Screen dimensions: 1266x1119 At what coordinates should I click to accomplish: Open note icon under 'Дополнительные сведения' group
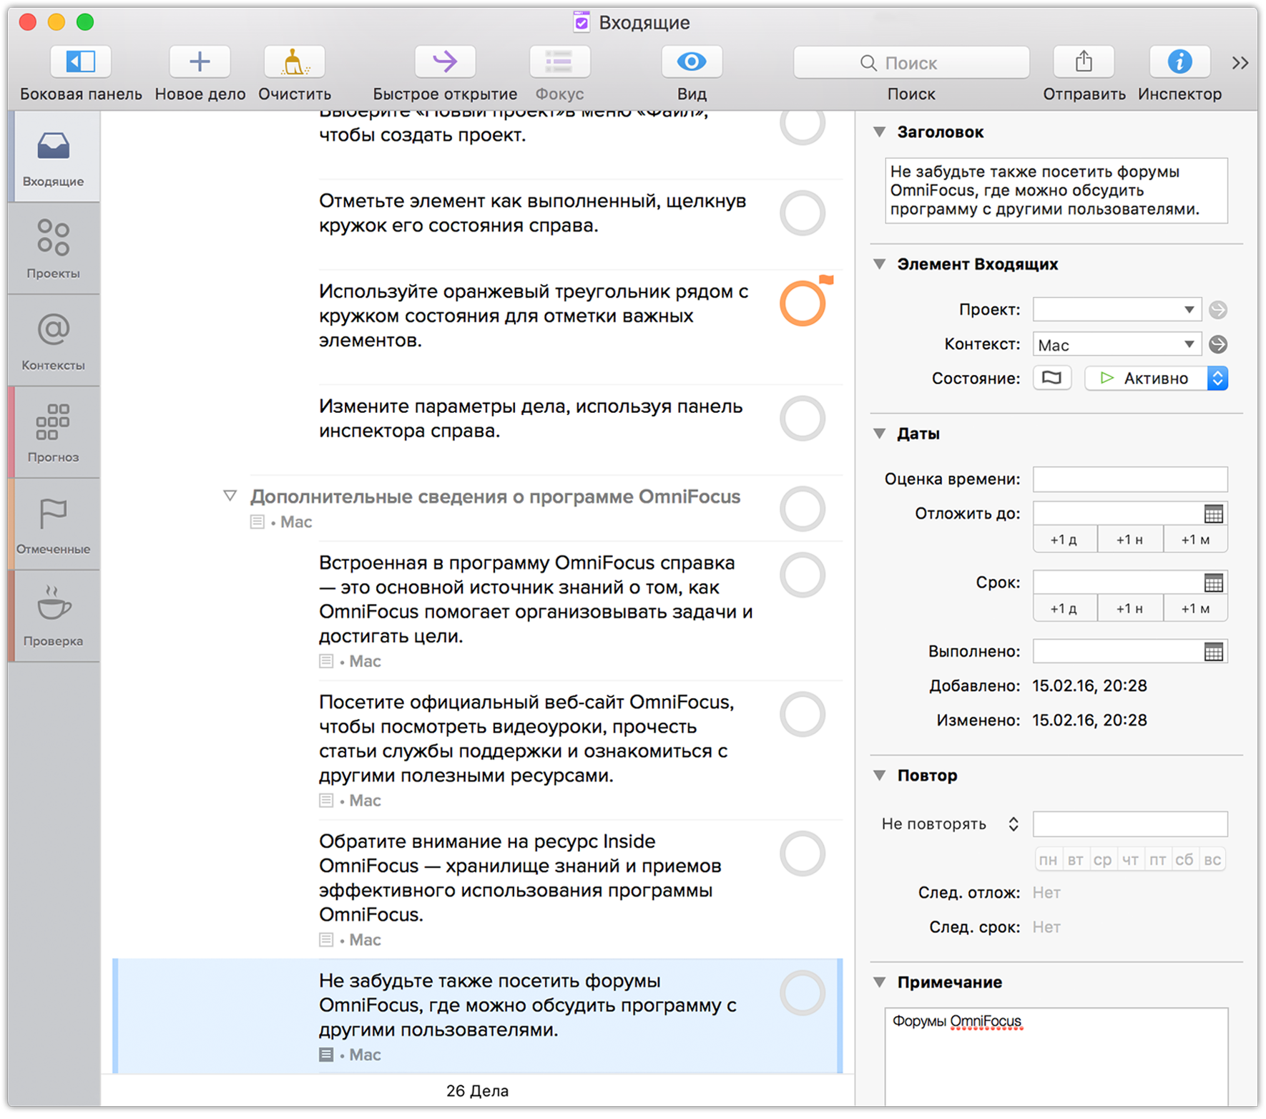point(257,522)
